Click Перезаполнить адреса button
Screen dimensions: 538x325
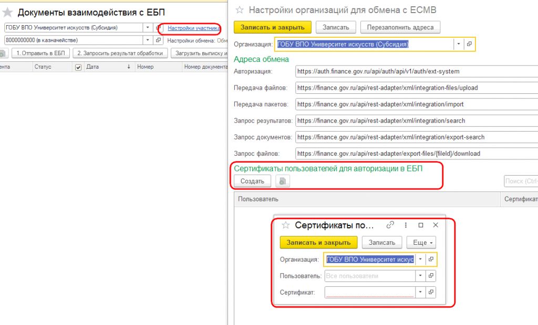400,27
